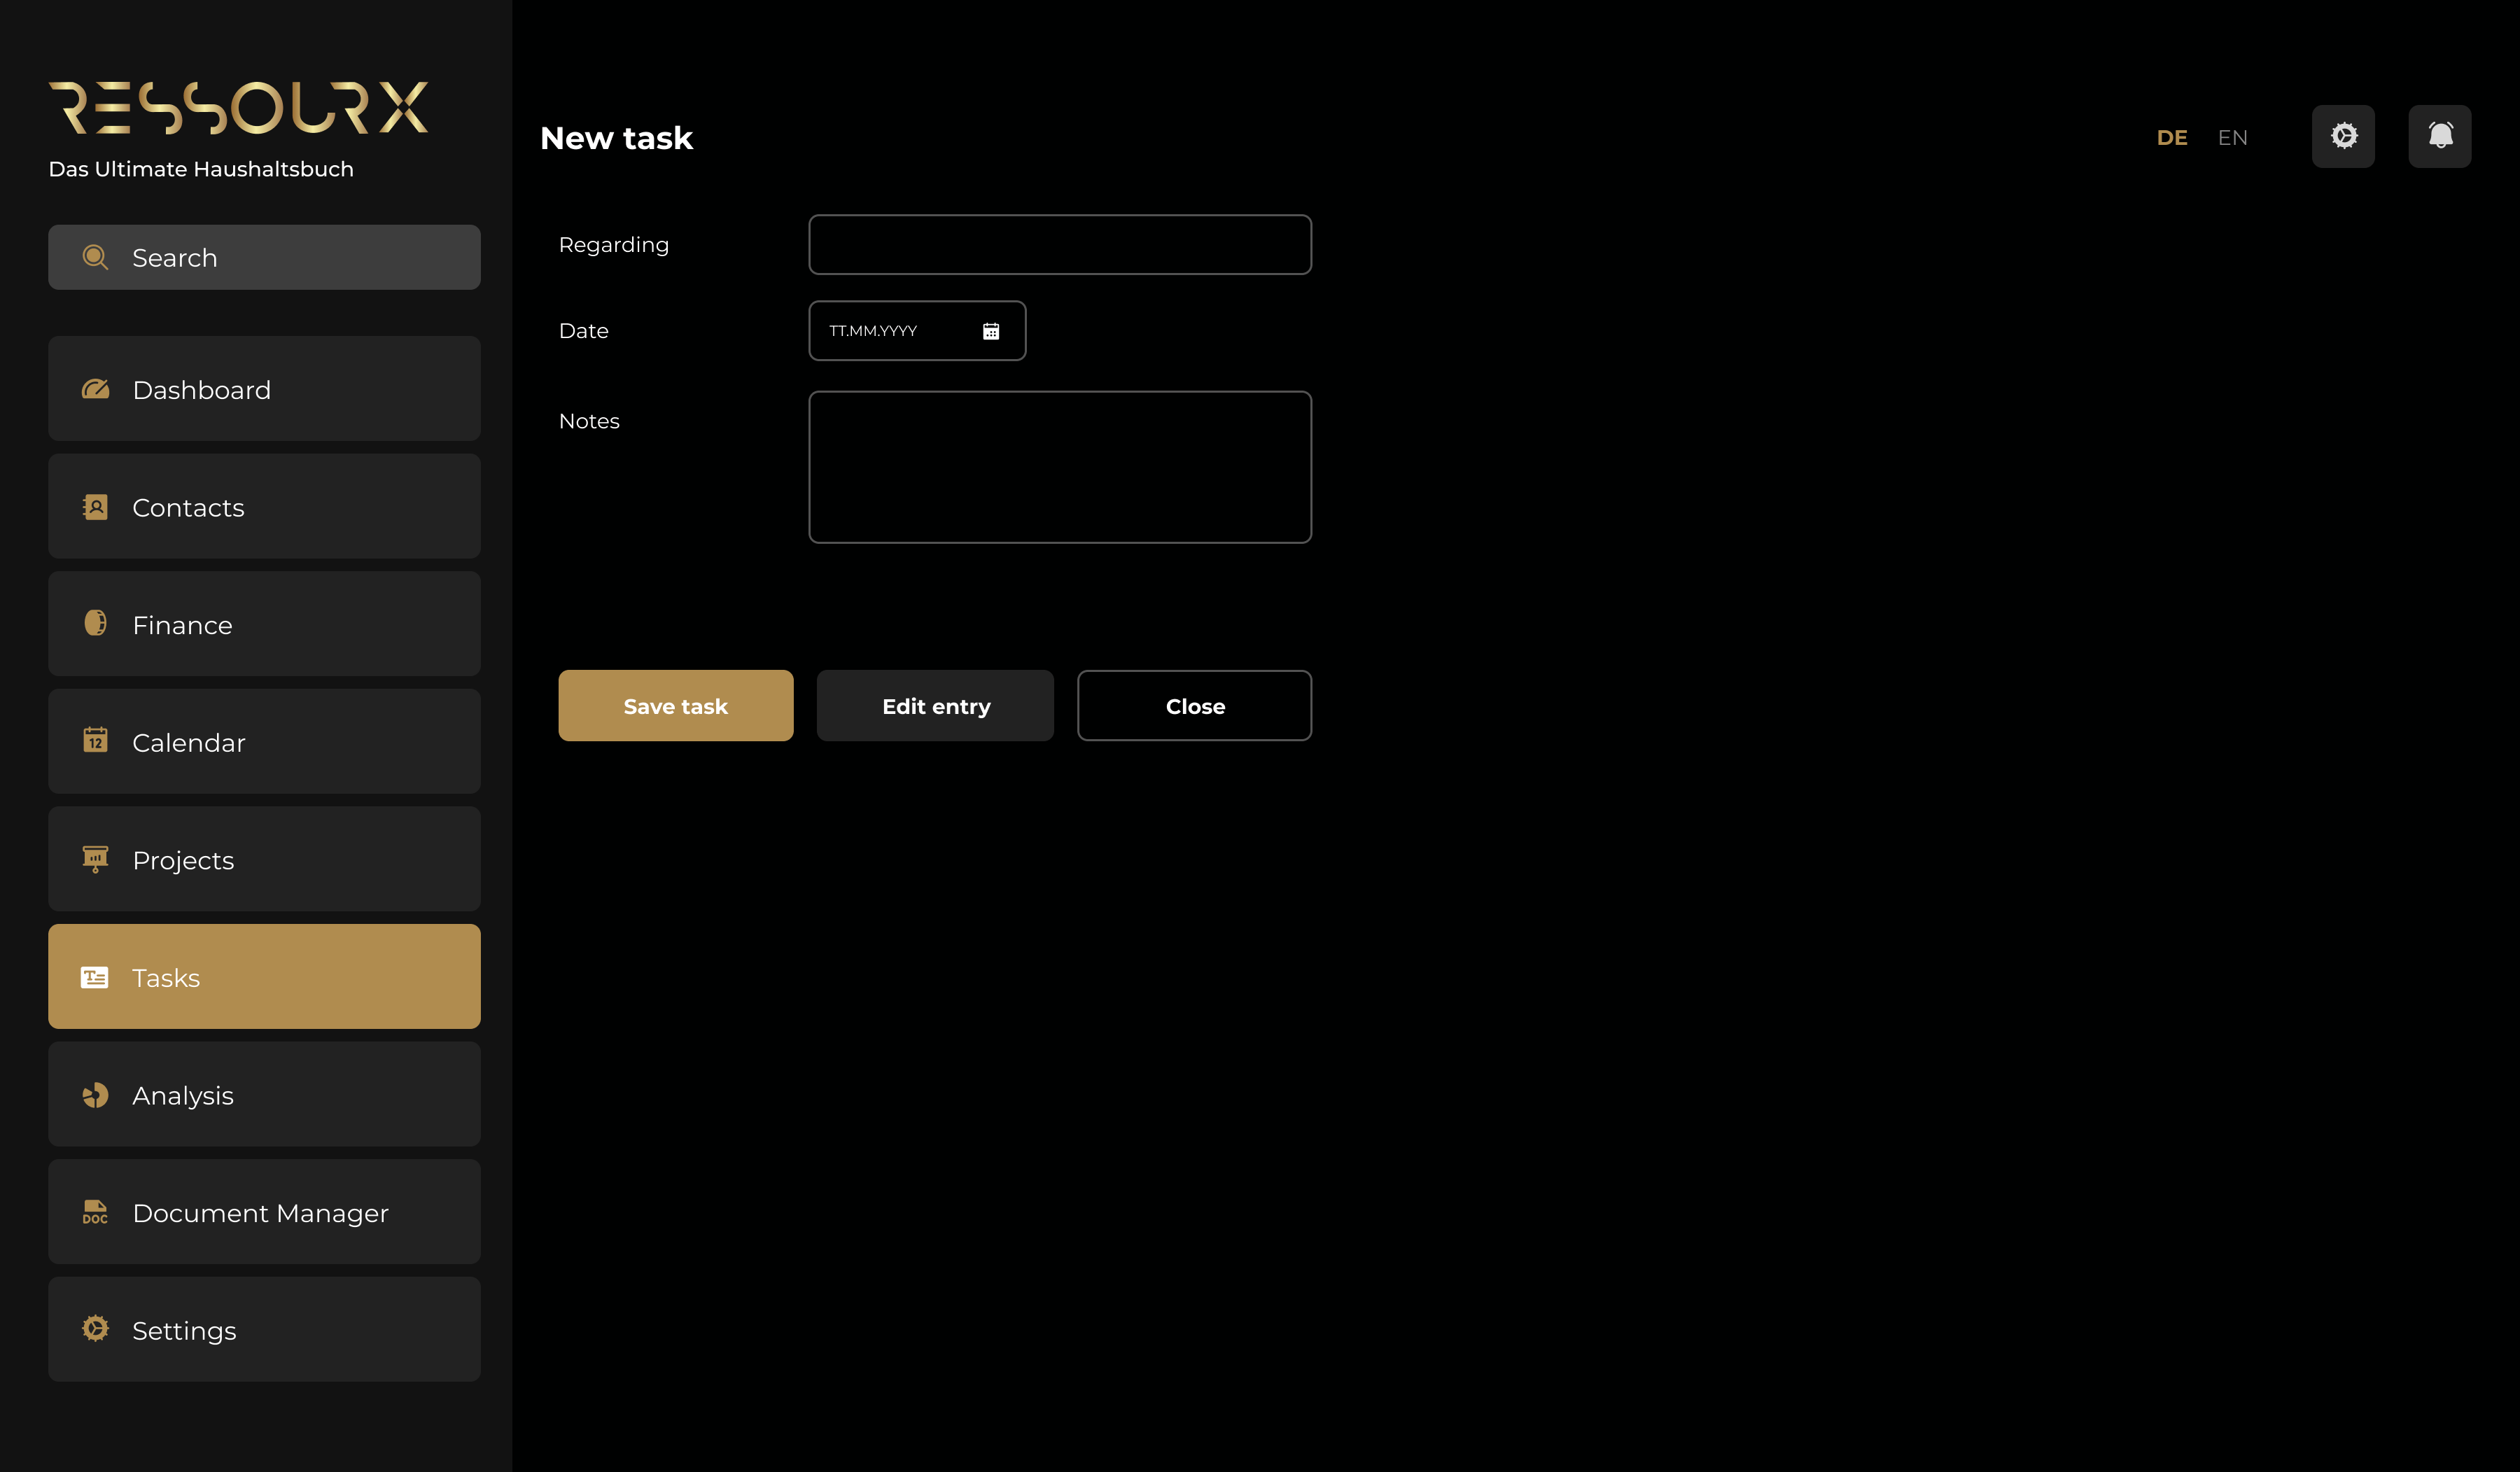Image resolution: width=2520 pixels, height=1472 pixels.
Task: Click the Settings gear icon in sidebar
Action: (x=95, y=1329)
